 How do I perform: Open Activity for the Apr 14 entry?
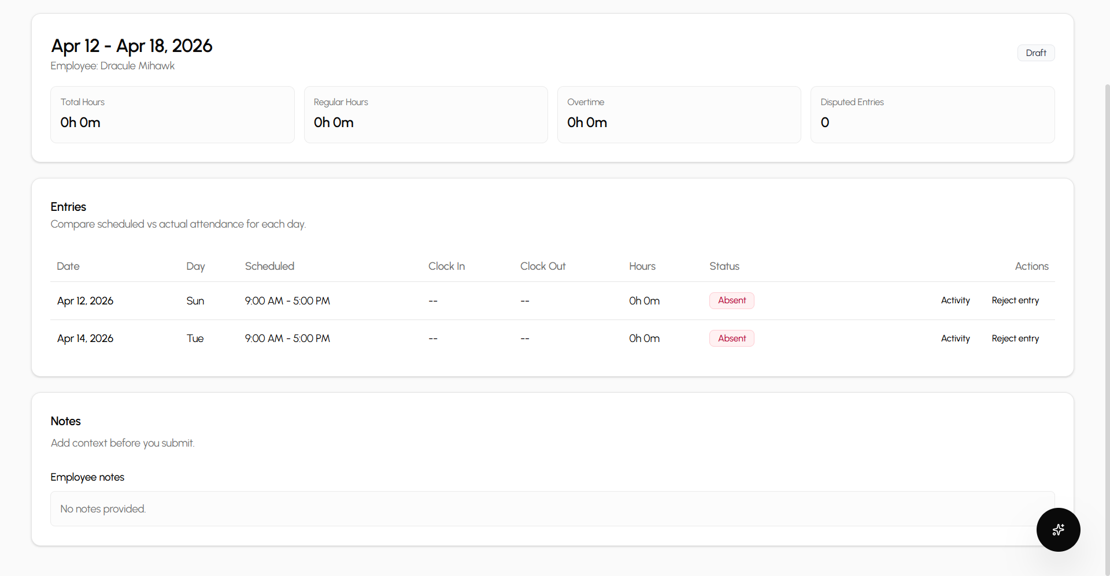tap(955, 338)
